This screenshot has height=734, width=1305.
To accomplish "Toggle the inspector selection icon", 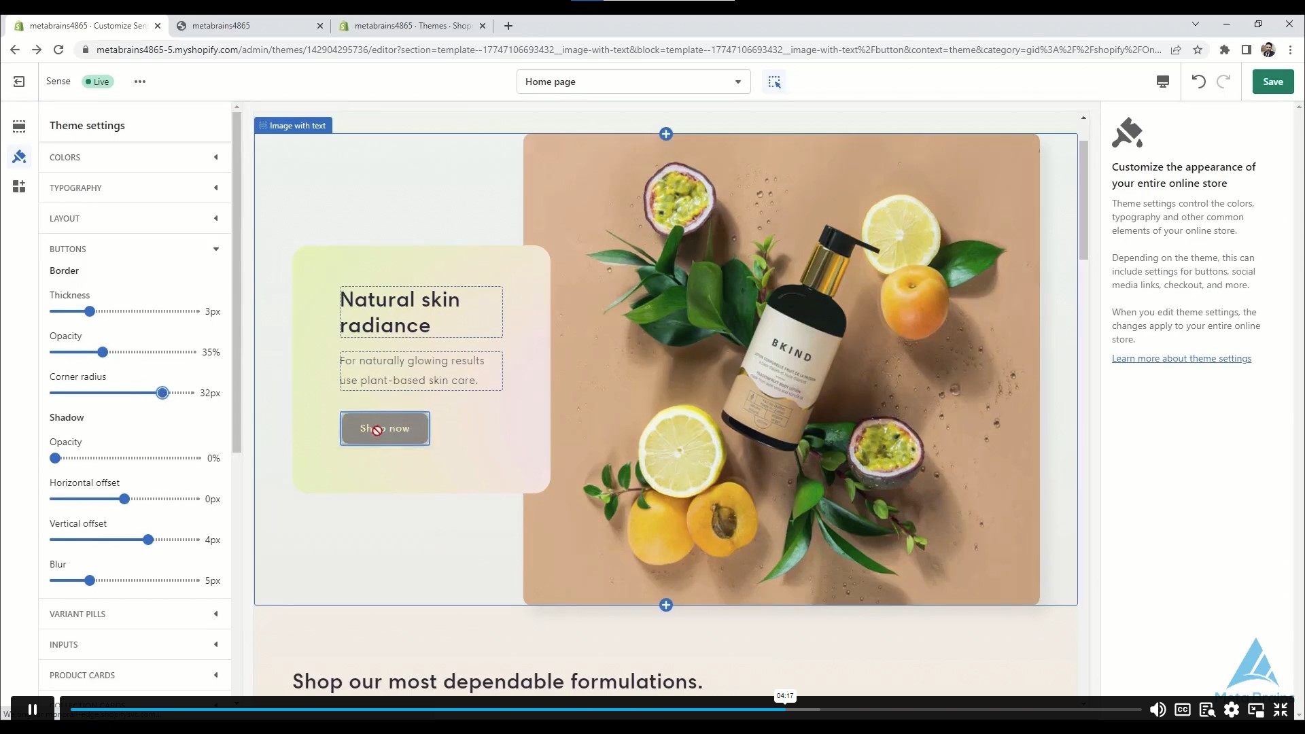I will (x=774, y=82).
